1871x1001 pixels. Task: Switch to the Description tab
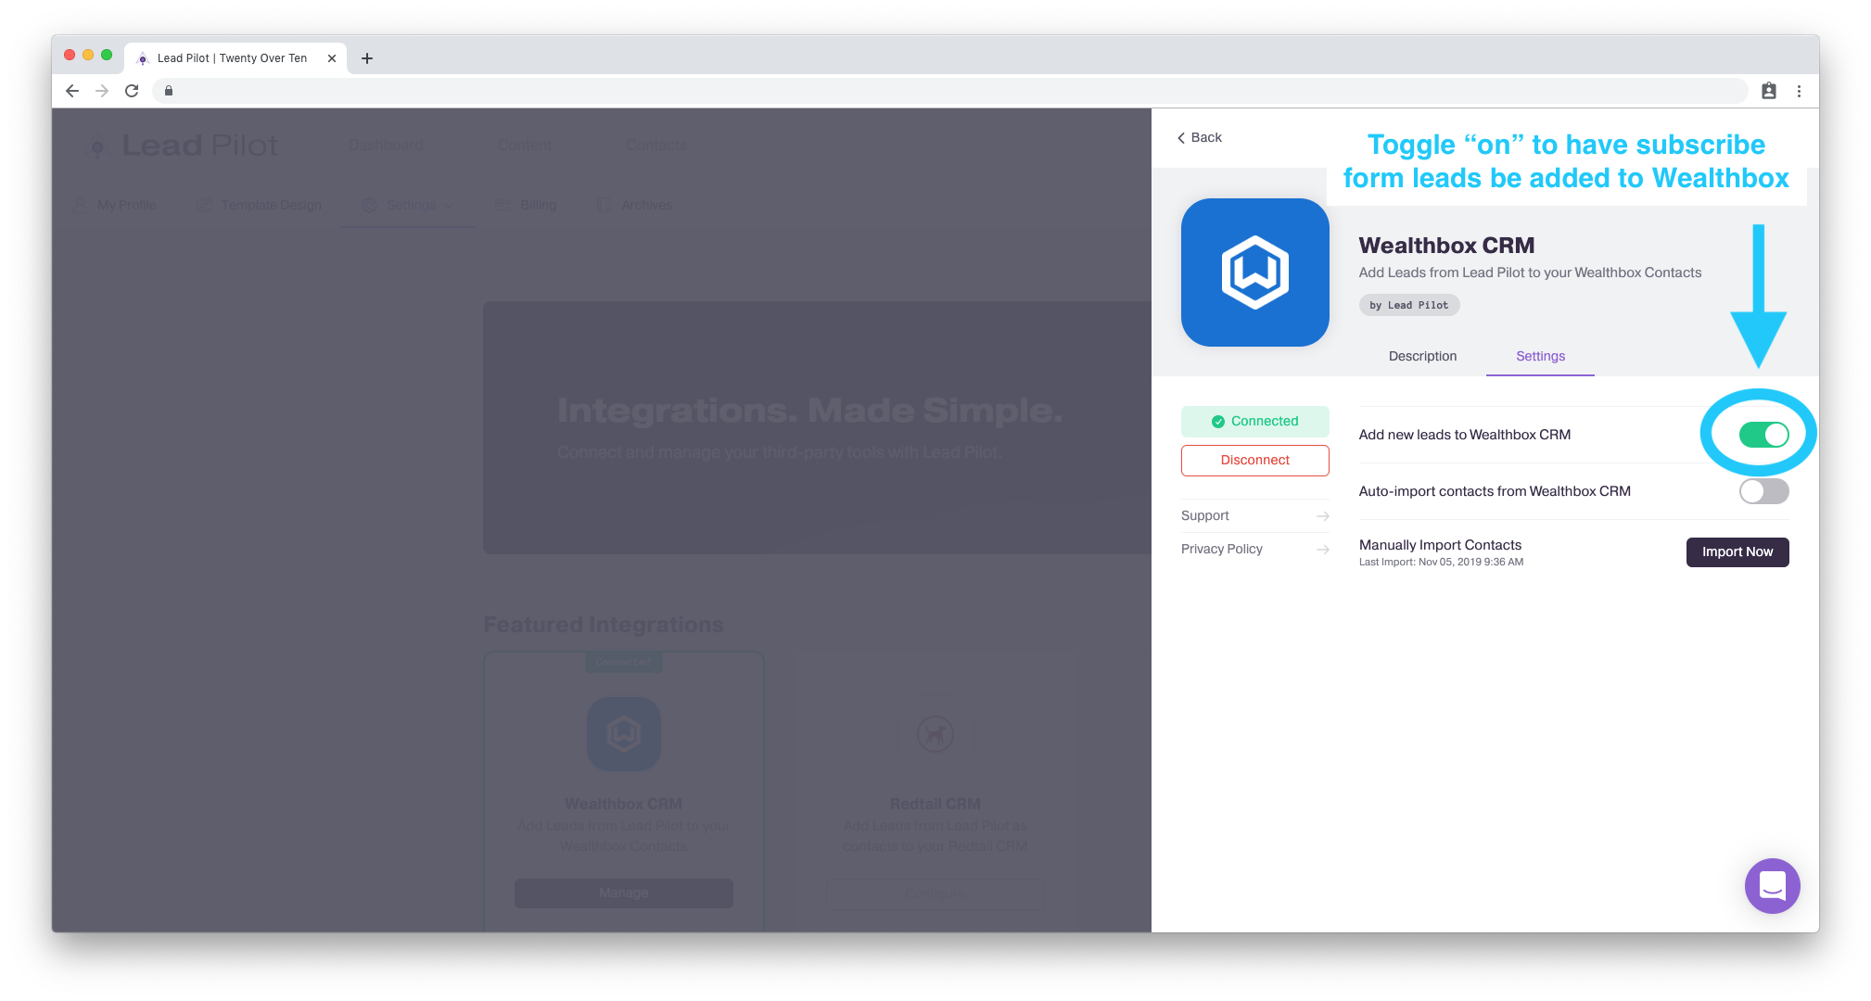pos(1422,356)
